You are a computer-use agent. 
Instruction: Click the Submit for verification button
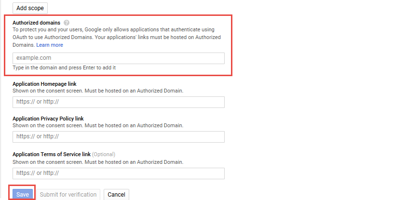tap(68, 195)
